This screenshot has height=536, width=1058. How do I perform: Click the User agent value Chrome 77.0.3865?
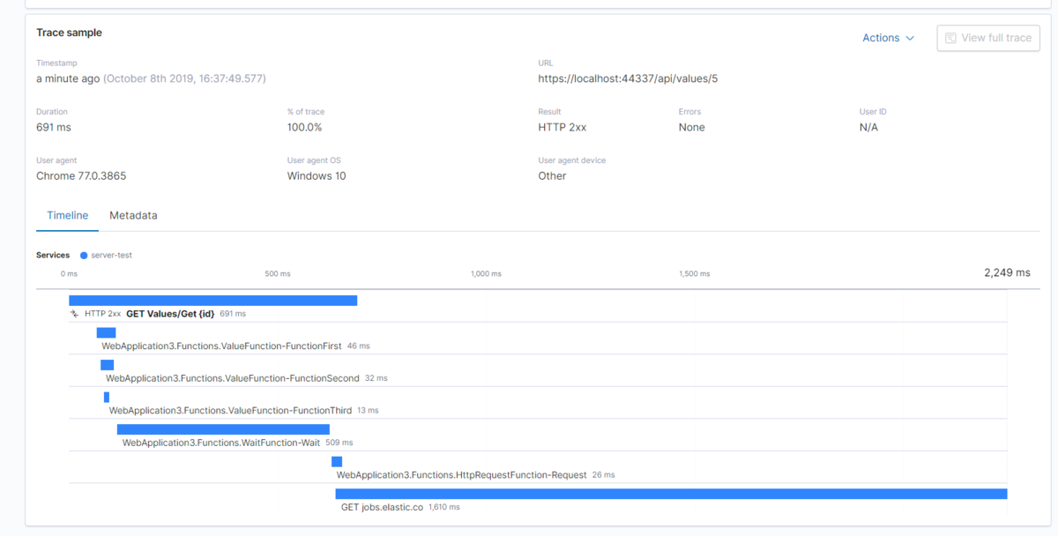(81, 175)
